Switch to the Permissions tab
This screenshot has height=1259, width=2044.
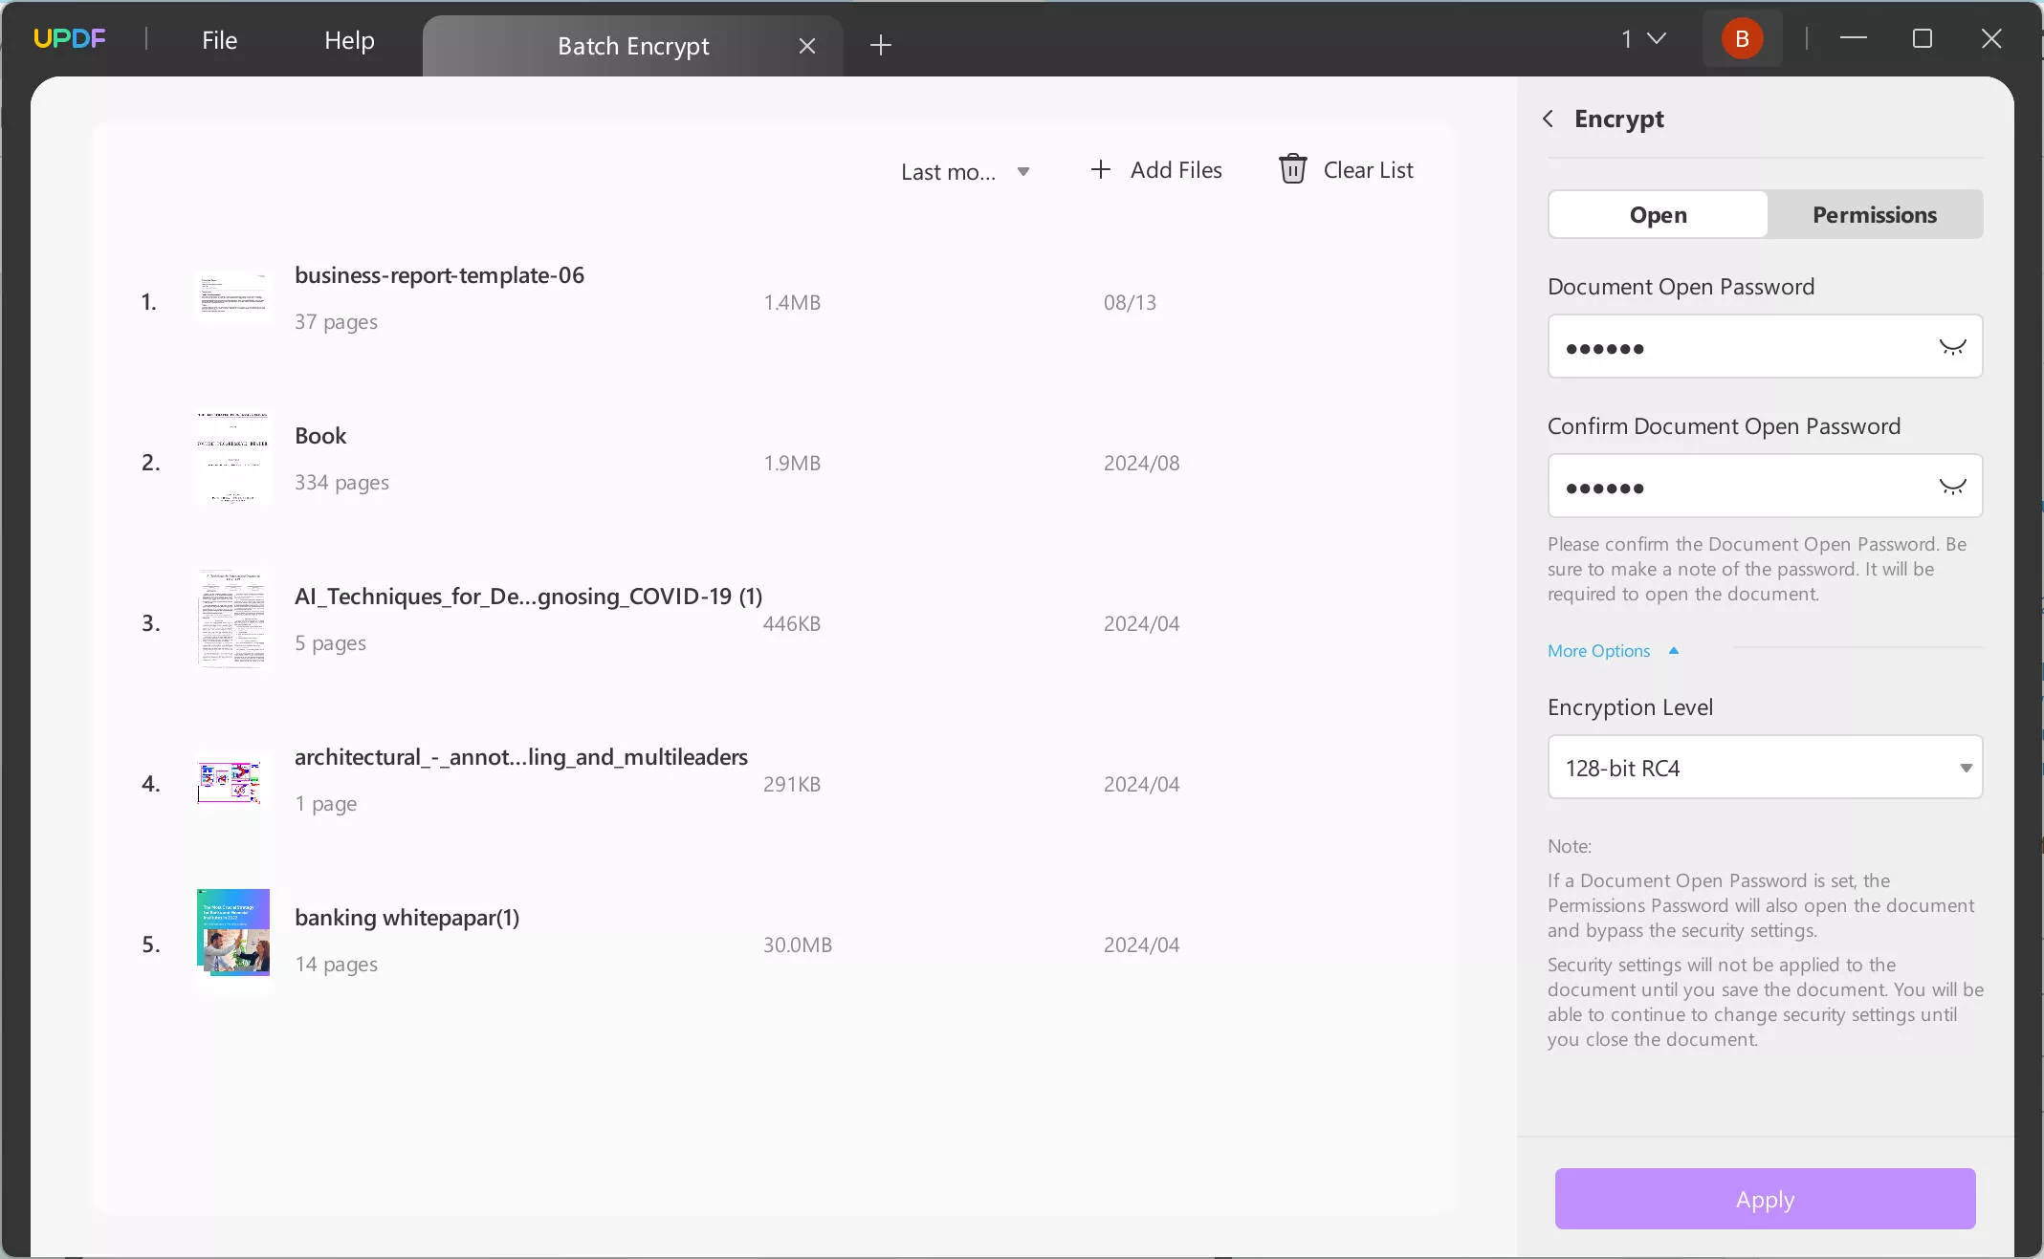point(1876,213)
